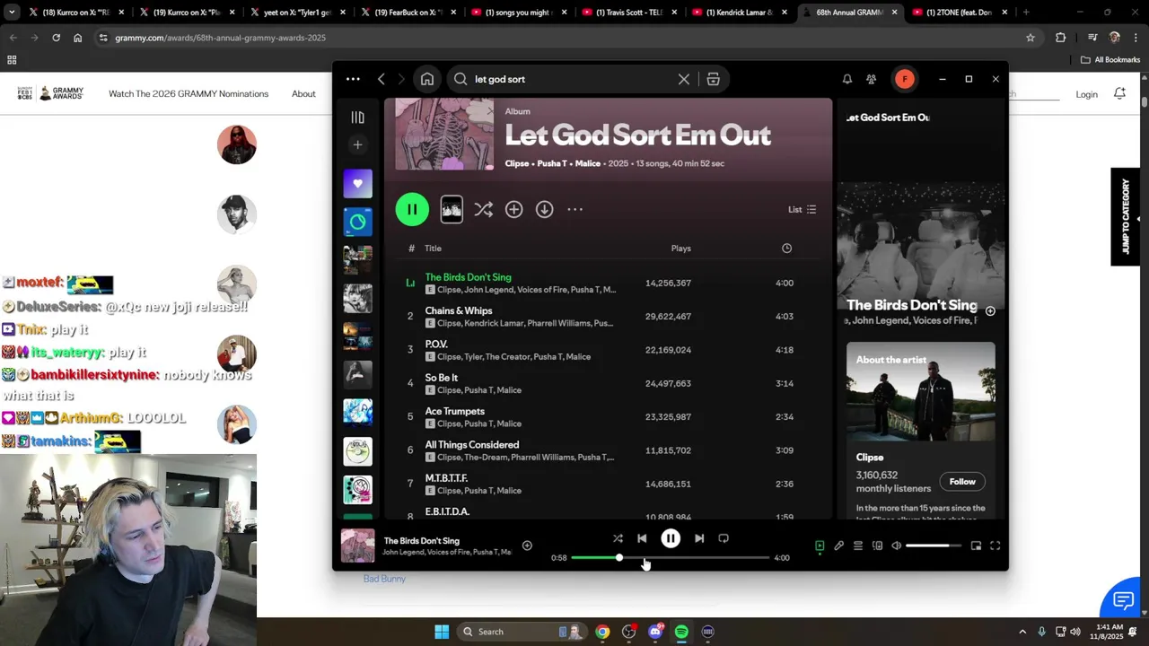Open the List view options dropdown
1149x646 pixels.
pyautogui.click(x=802, y=209)
